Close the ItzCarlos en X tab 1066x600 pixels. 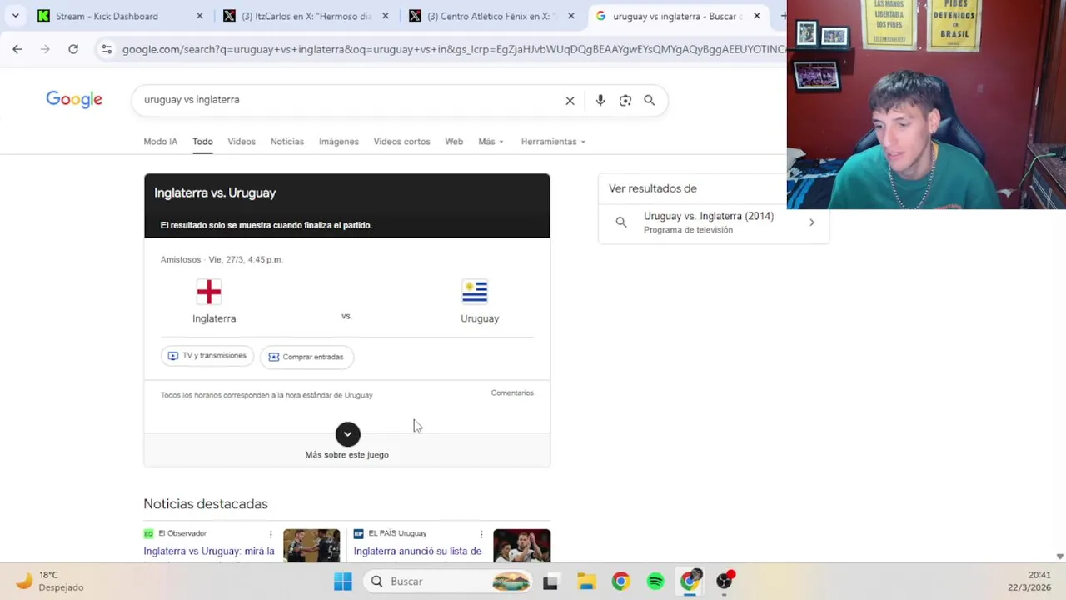pyautogui.click(x=385, y=16)
